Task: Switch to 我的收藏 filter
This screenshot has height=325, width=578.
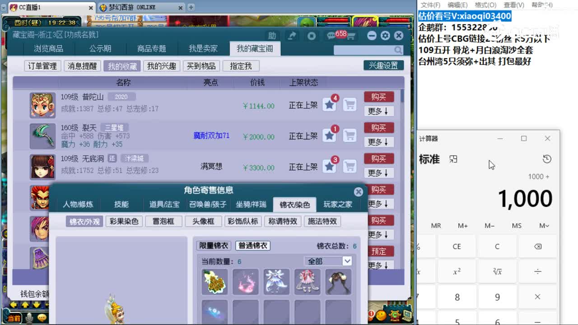Action: click(x=122, y=66)
